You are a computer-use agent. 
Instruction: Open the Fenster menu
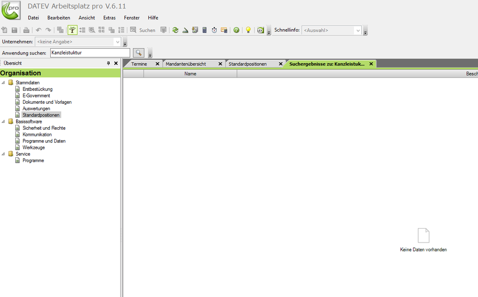click(x=132, y=18)
